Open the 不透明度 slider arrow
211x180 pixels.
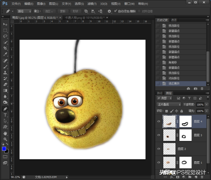206,105
